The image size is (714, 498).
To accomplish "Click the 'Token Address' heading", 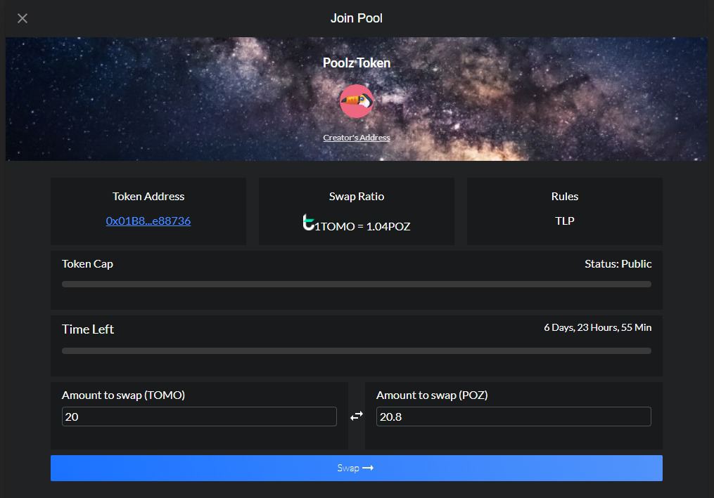I will pos(148,197).
